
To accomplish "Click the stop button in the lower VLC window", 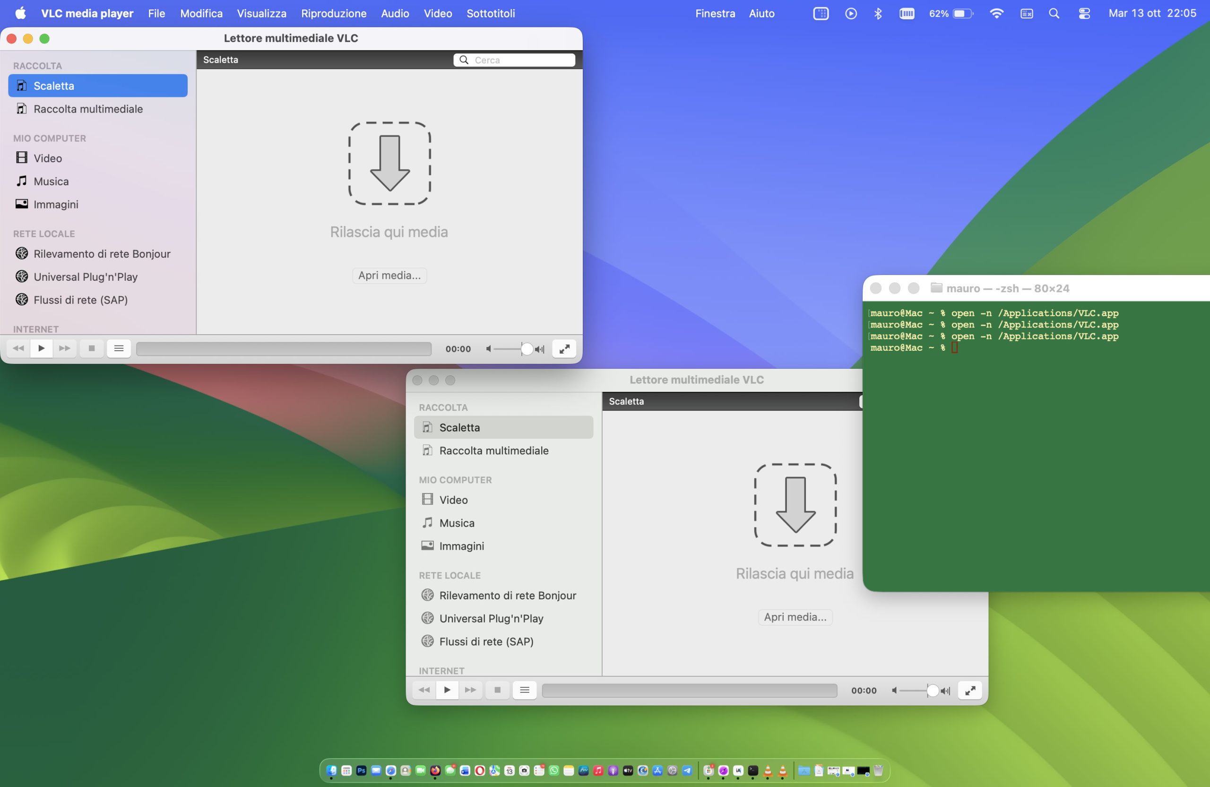I will point(497,691).
